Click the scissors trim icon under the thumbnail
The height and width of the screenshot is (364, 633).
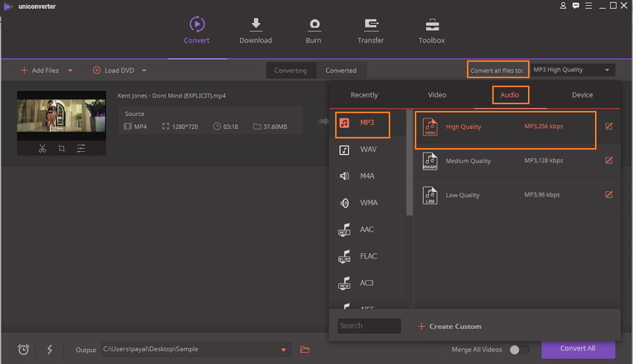click(42, 149)
